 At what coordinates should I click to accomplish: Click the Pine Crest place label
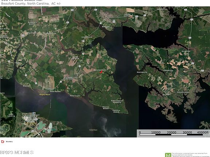click(x=75, y=96)
